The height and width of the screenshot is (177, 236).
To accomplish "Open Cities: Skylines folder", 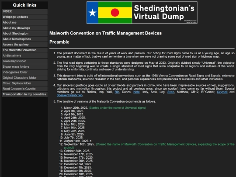I will pos(24,83).
